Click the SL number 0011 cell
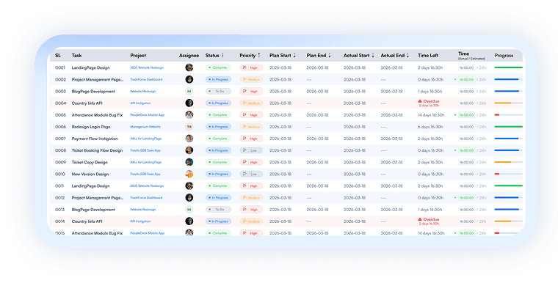Screen dimensions: 558x283 pos(60,186)
